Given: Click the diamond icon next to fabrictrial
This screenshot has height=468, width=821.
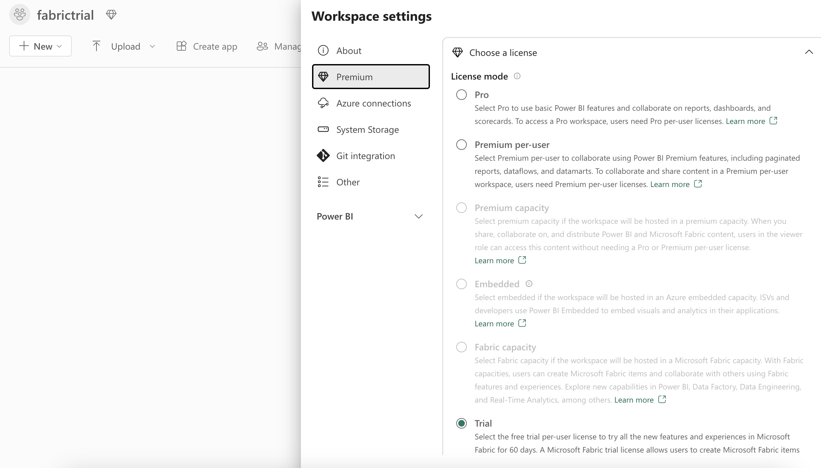Looking at the screenshot, I should pyautogui.click(x=111, y=15).
